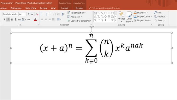The height and width of the screenshot is (100, 177).
Task: Apply numbered list
Action: tap(48, 14)
